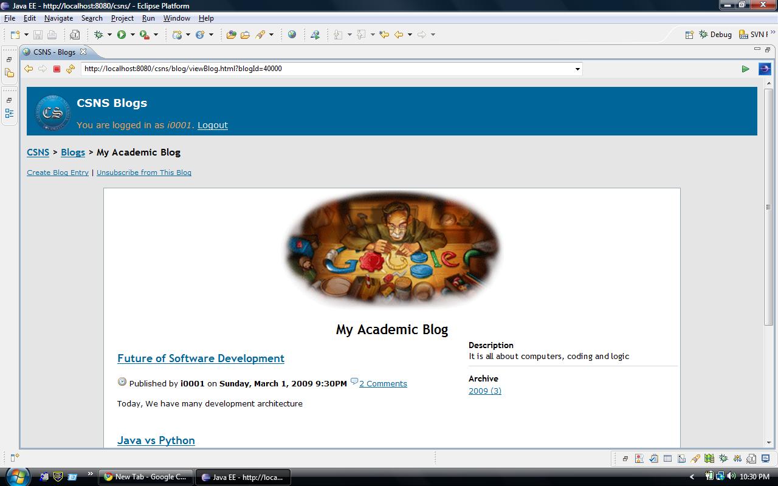
Task: Open the Tasks fast view icon in status bar
Action: pyautogui.click(x=653, y=459)
